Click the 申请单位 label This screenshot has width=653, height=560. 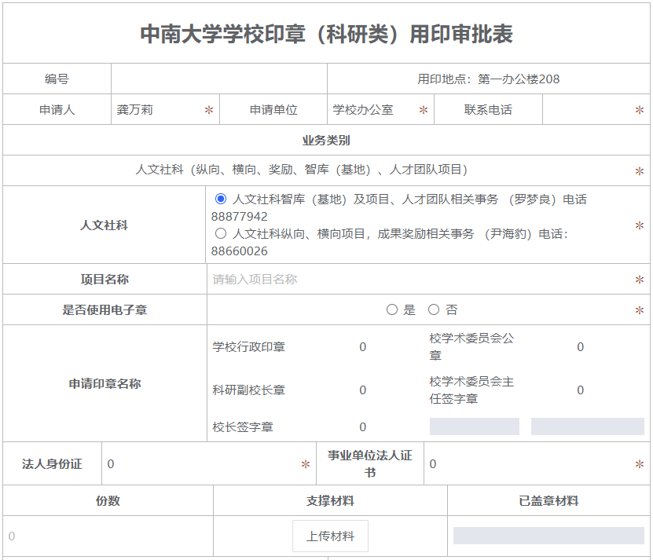click(x=273, y=109)
